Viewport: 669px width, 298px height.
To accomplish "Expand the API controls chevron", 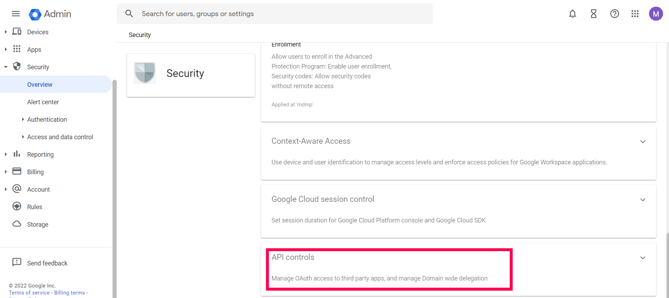I will (643, 258).
